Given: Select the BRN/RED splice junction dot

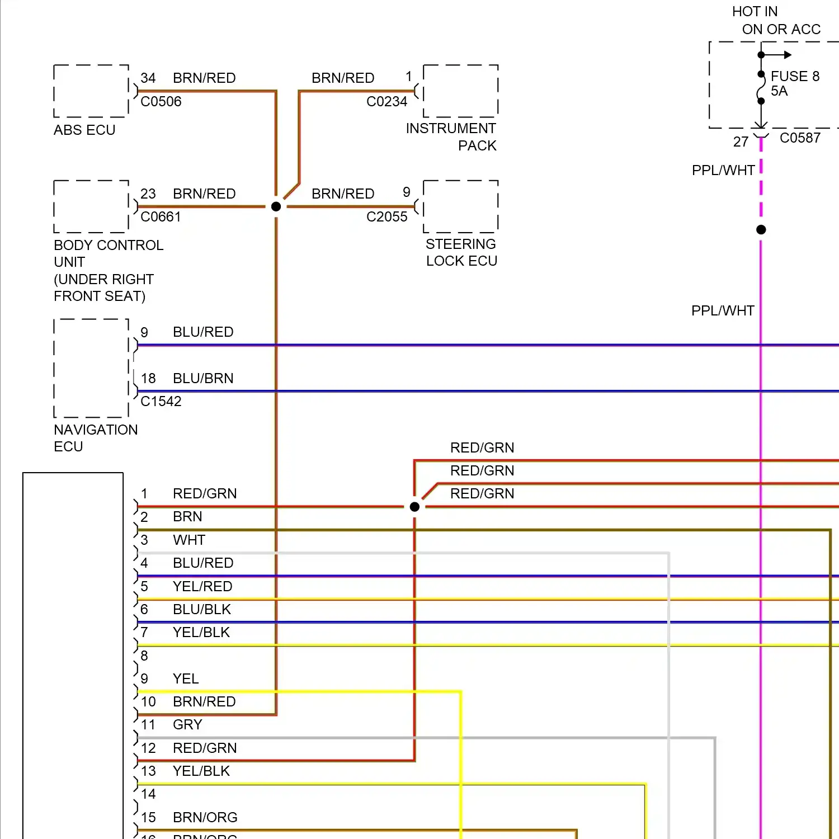Looking at the screenshot, I should pos(276,206).
